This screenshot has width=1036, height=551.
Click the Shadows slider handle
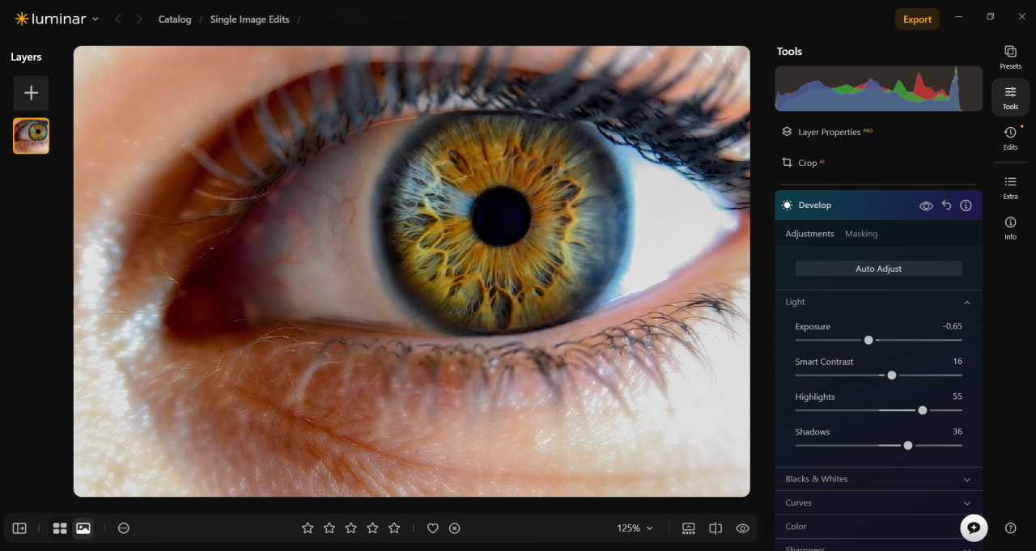click(908, 445)
